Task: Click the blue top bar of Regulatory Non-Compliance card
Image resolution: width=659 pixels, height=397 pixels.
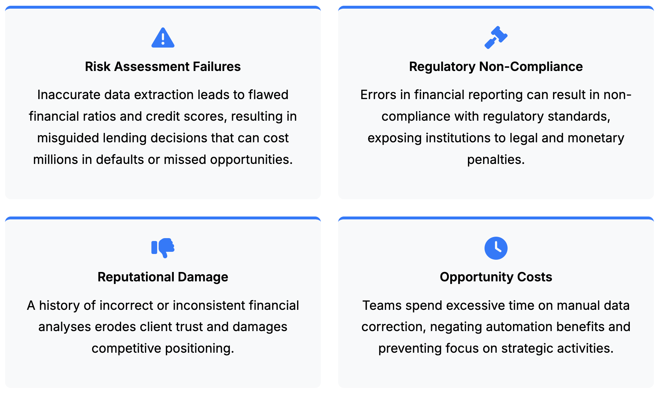Action: pos(496,7)
